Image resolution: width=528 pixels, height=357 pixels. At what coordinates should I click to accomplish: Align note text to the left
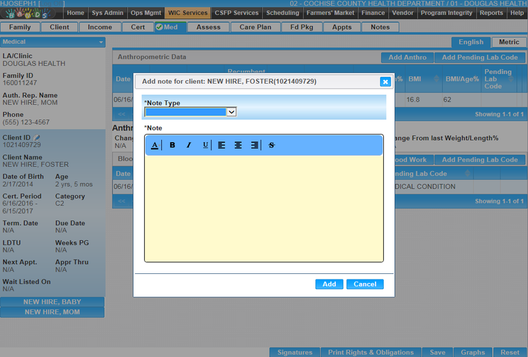click(222, 145)
